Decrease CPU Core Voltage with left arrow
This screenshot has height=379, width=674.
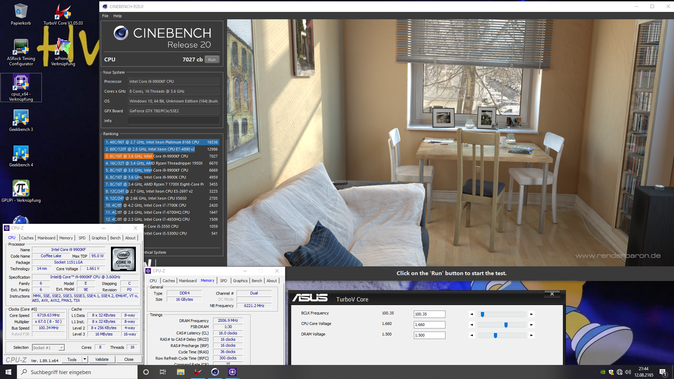(471, 325)
